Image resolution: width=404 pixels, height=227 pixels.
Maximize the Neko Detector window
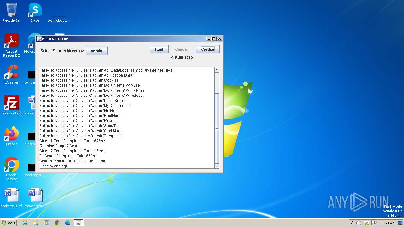(x=214, y=39)
